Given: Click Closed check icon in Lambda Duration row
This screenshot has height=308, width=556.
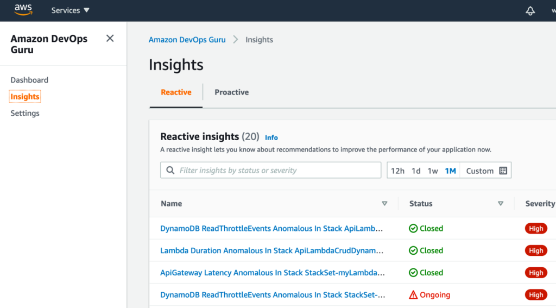Looking at the screenshot, I should [413, 250].
